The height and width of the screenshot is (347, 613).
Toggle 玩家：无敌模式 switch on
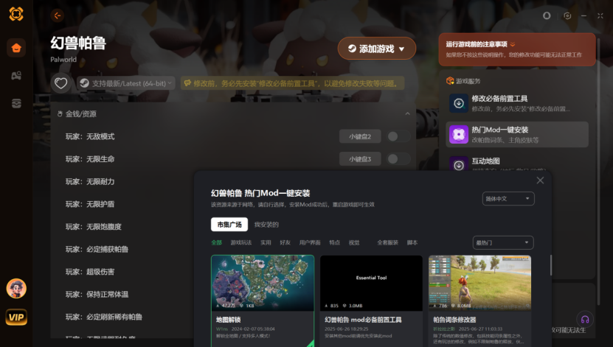pos(398,136)
